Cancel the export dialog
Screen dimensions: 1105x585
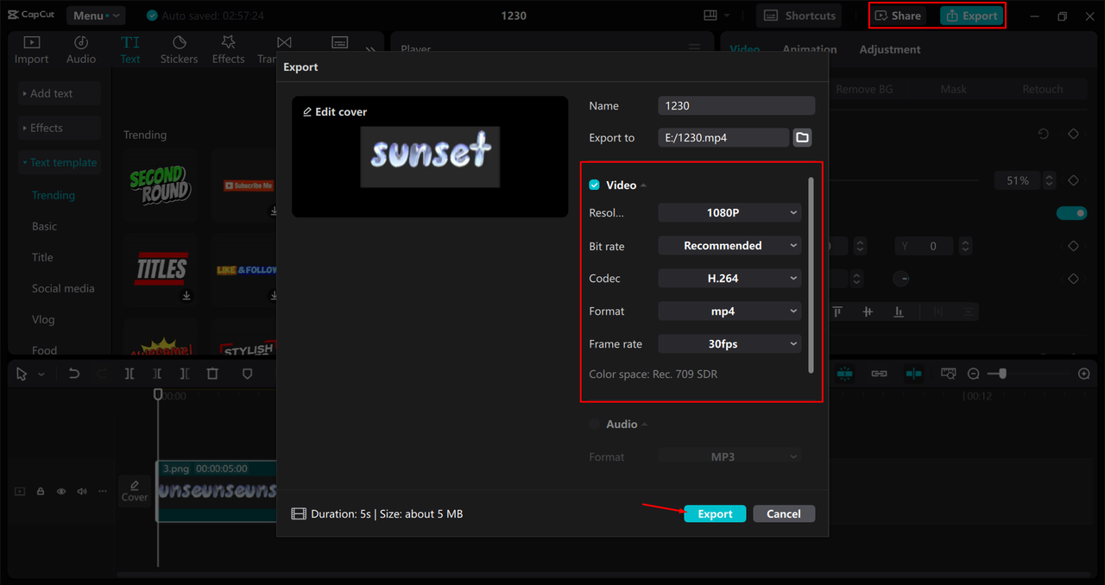tap(784, 513)
